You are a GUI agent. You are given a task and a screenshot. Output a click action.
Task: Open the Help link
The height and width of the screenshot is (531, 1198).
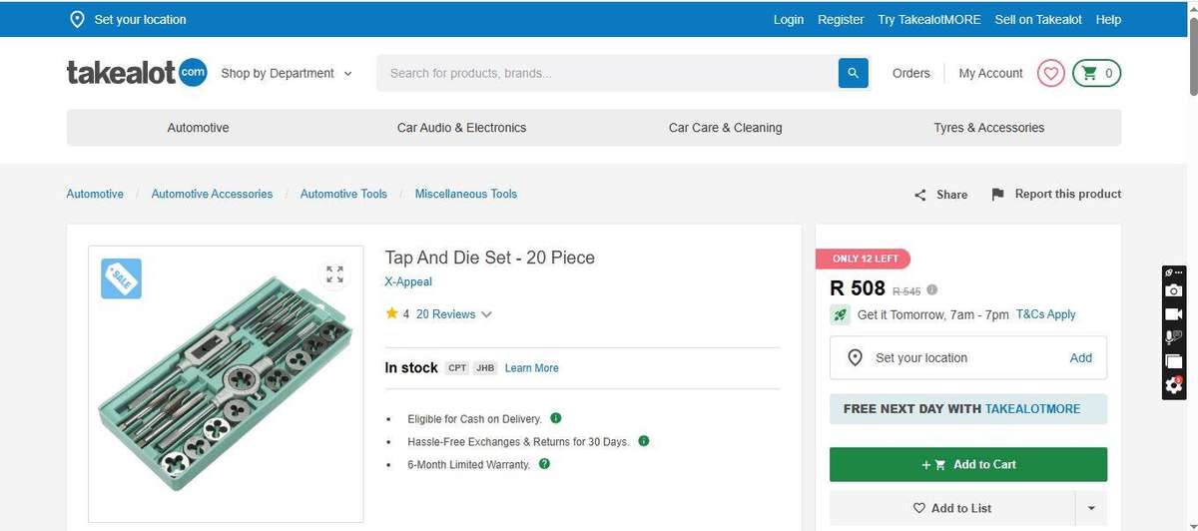(x=1108, y=19)
